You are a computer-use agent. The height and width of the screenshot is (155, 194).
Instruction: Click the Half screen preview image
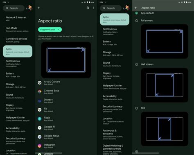165,85
